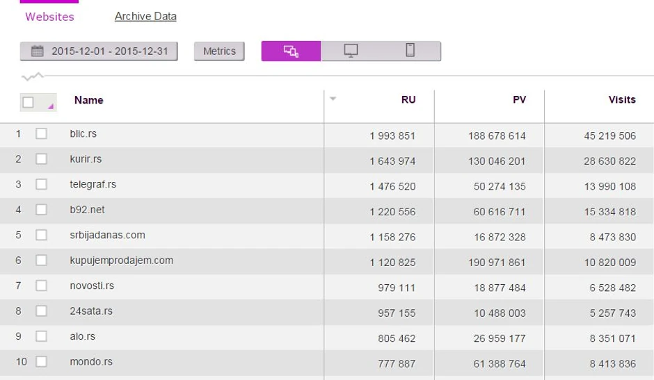This screenshot has height=380, width=654.
Task: Switch to desktop-only device view
Action: pos(351,51)
